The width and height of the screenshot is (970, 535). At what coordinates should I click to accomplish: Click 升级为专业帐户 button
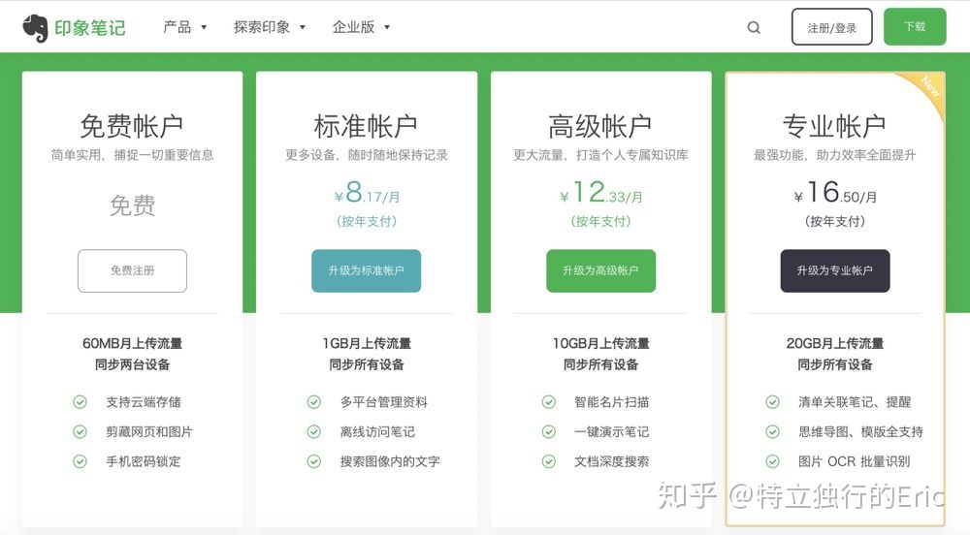[x=835, y=270]
